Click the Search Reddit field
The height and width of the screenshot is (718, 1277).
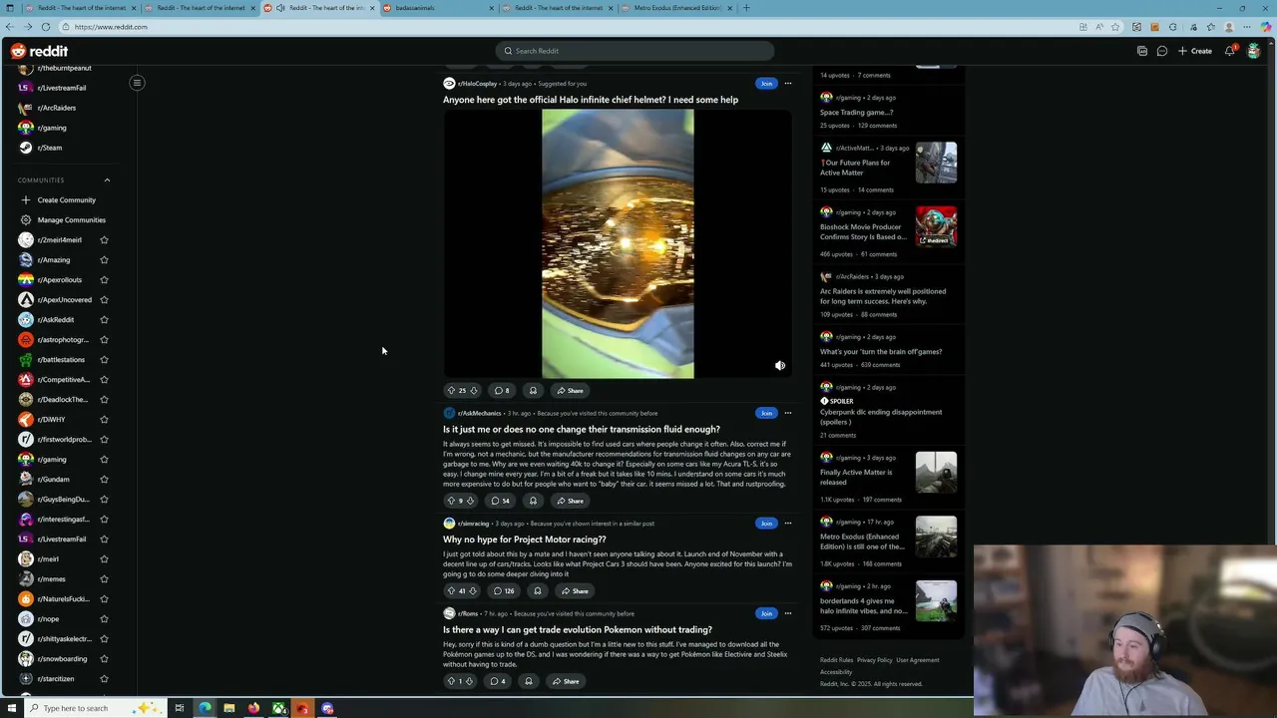(x=635, y=51)
